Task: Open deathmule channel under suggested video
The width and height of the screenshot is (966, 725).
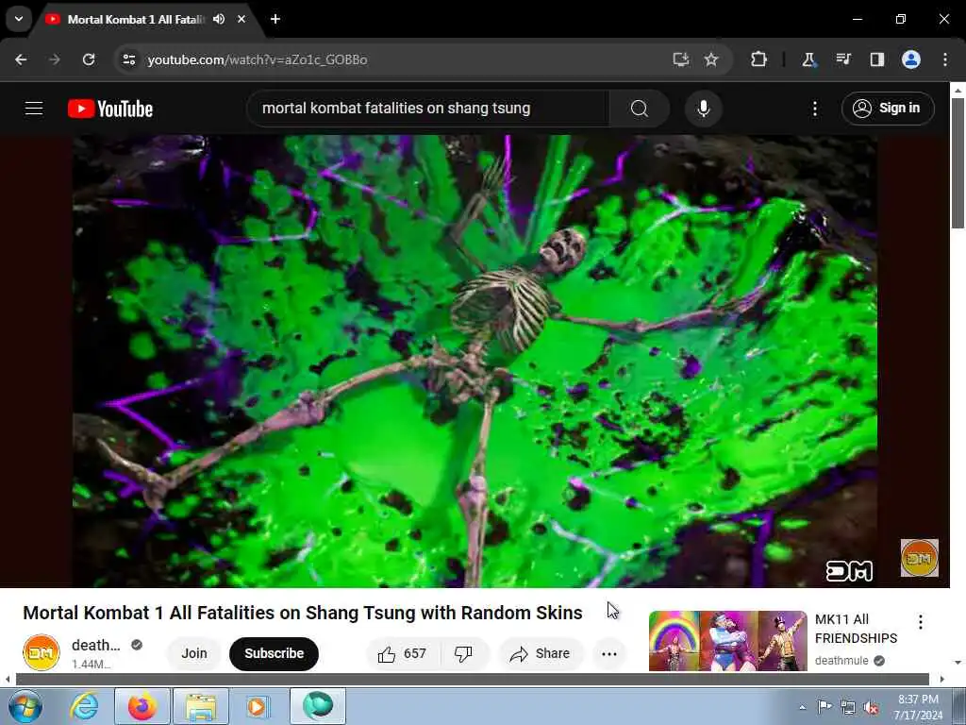Action: coord(841,660)
